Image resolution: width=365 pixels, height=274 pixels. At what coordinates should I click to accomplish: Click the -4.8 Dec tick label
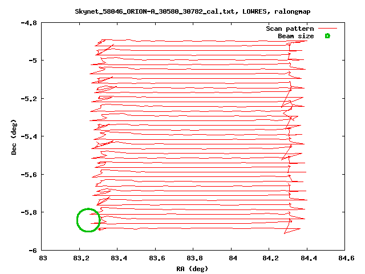[x=29, y=23]
